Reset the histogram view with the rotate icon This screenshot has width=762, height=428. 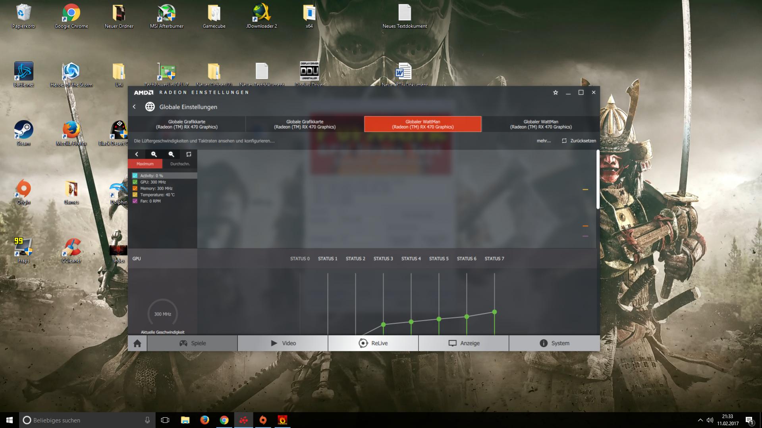[x=189, y=154]
